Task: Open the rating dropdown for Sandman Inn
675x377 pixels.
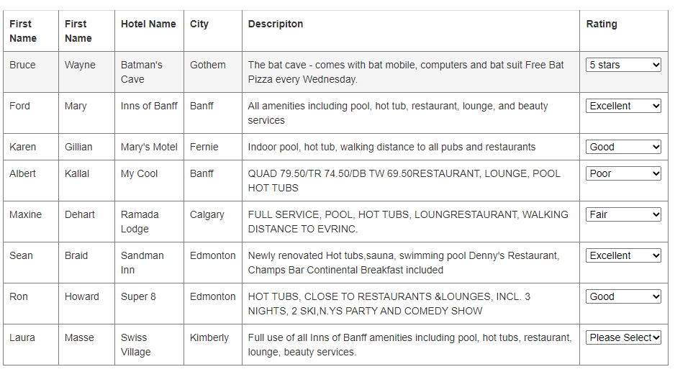Action: (623, 255)
